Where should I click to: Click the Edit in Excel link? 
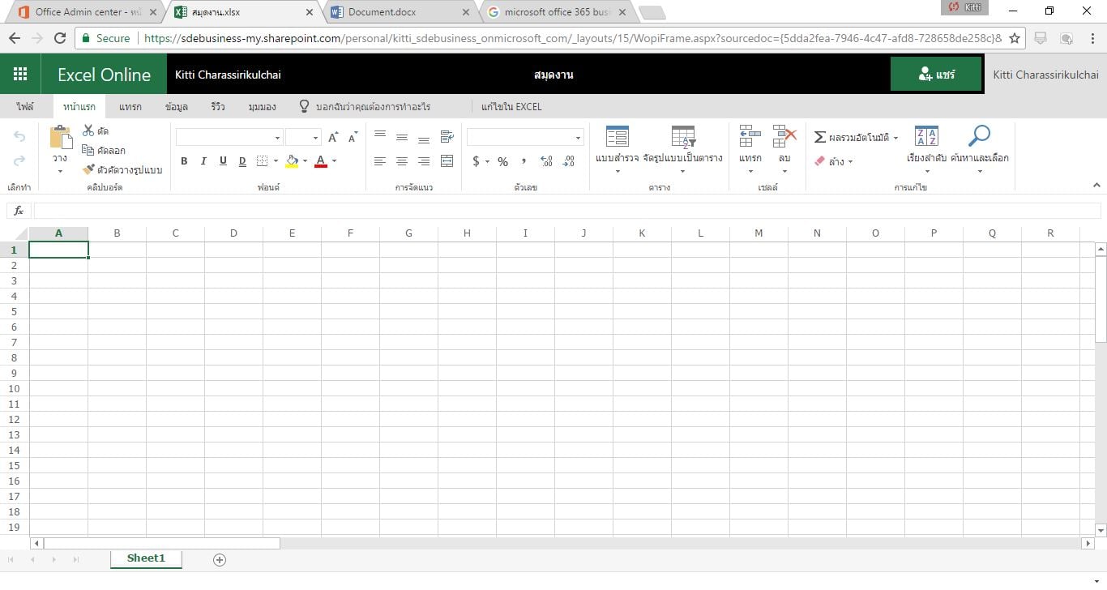pos(511,107)
